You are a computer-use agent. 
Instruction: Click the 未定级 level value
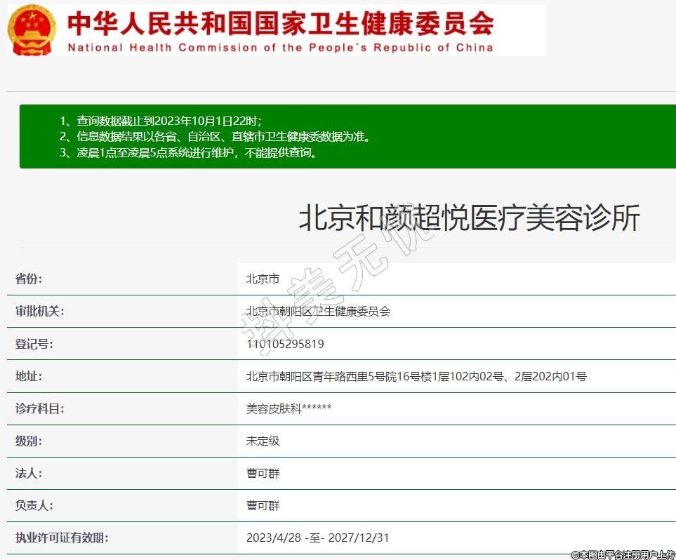coord(263,441)
